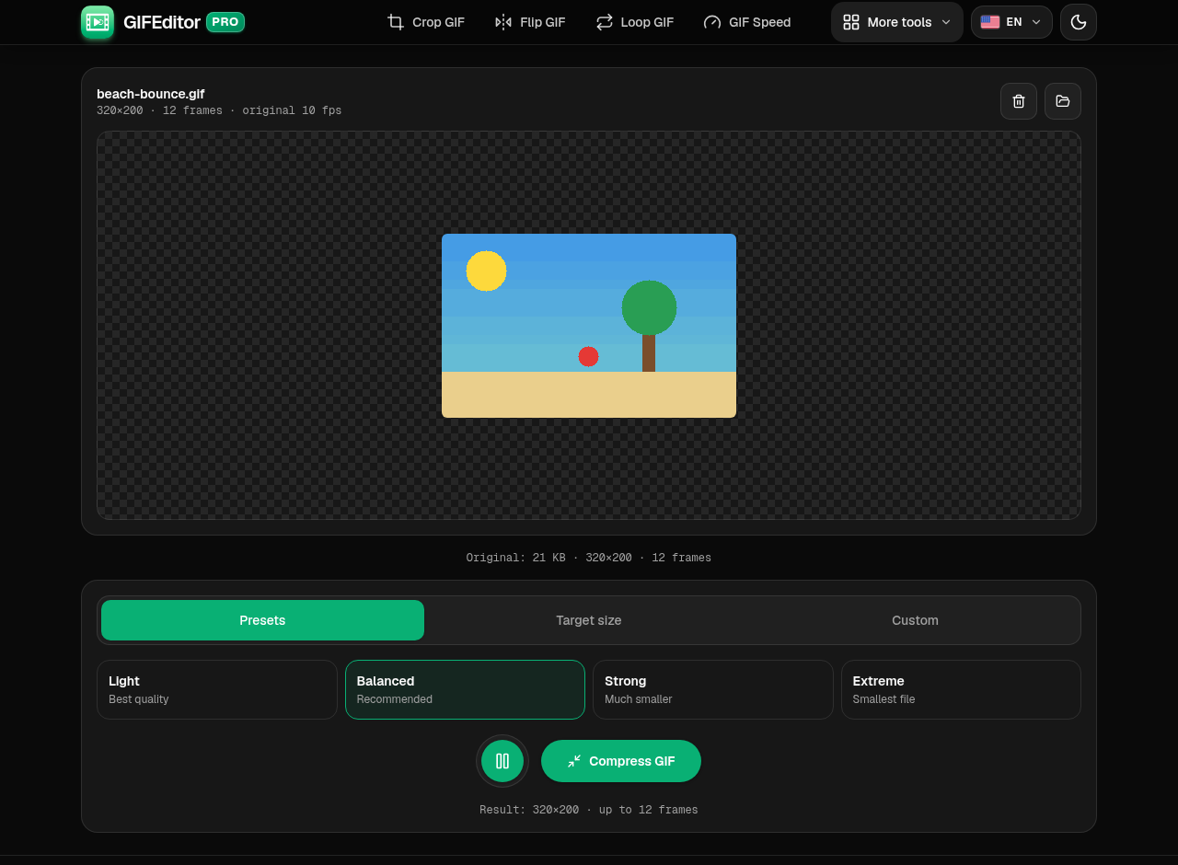Open the Flip GIF tool
Viewport: 1178px width, 865px height.
coord(530,22)
